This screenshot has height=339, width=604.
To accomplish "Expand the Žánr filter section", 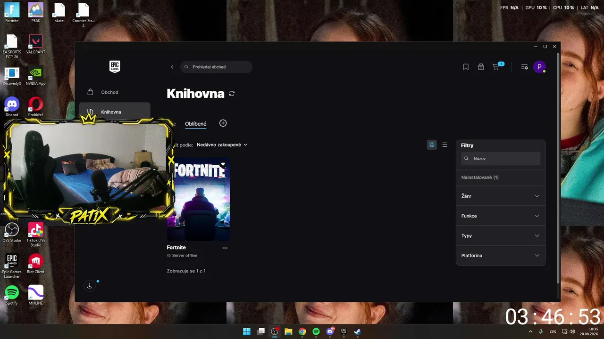I will coord(501,196).
